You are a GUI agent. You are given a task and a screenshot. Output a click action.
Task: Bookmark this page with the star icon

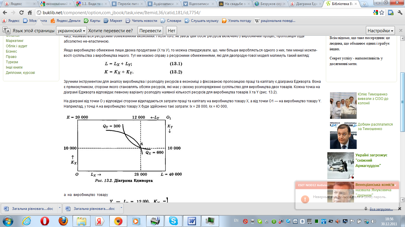[382, 13]
